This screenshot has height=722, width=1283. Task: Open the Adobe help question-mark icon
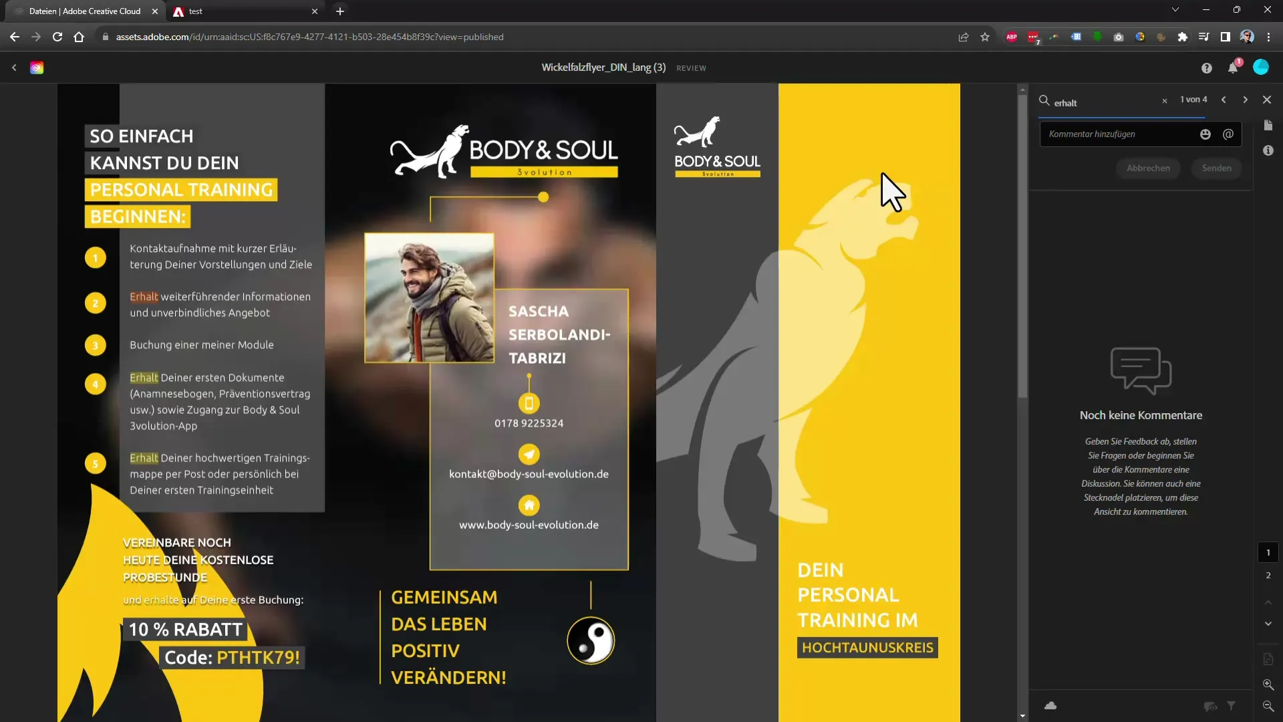1206,68
